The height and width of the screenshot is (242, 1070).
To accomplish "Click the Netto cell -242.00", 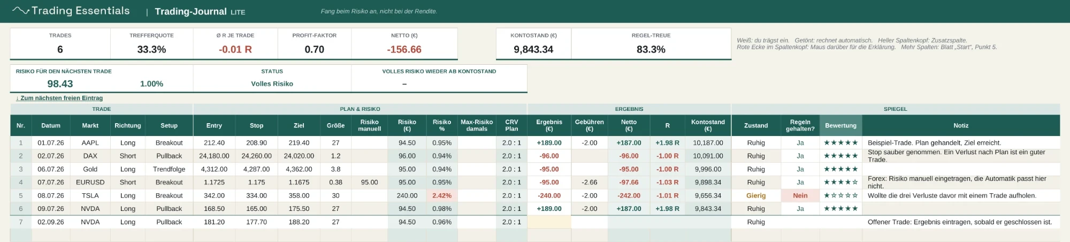I will point(629,195).
